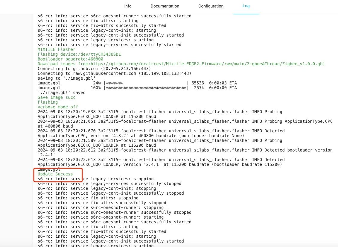Viewport: 338px width, 247px height.
Task: Click 'Connecting to github.com' log line
Action: (x=94, y=69)
